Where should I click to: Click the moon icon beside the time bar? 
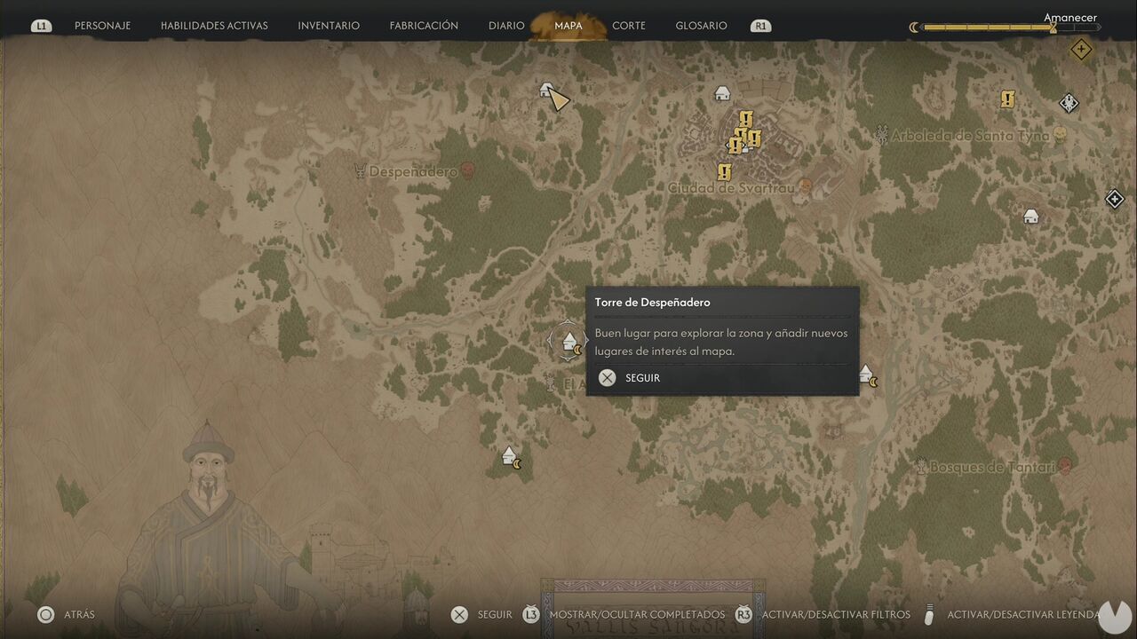(x=914, y=28)
